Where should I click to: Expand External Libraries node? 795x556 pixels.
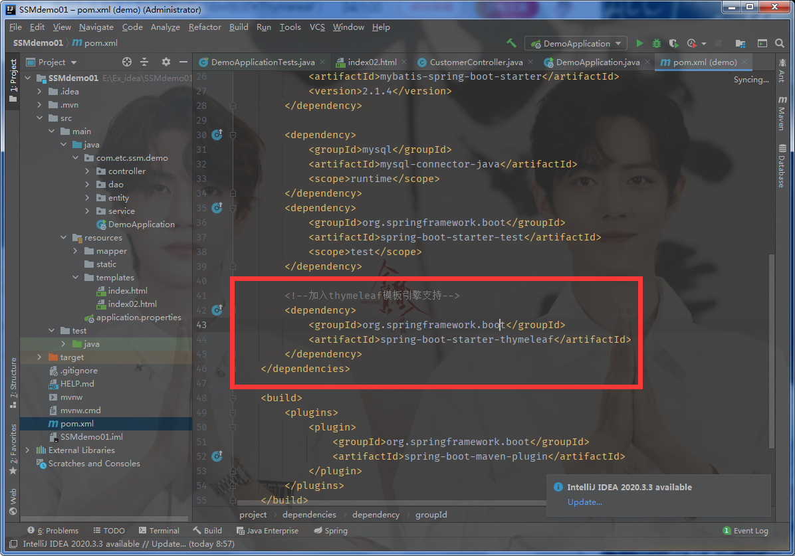pyautogui.click(x=27, y=450)
